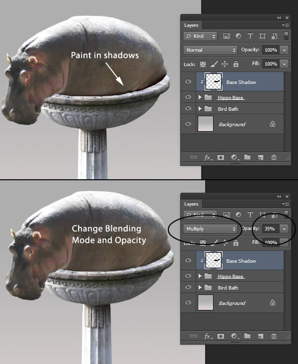Lock position icon in upper Layers panel
Image resolution: width=298 pixels, height=364 pixels.
[224, 64]
